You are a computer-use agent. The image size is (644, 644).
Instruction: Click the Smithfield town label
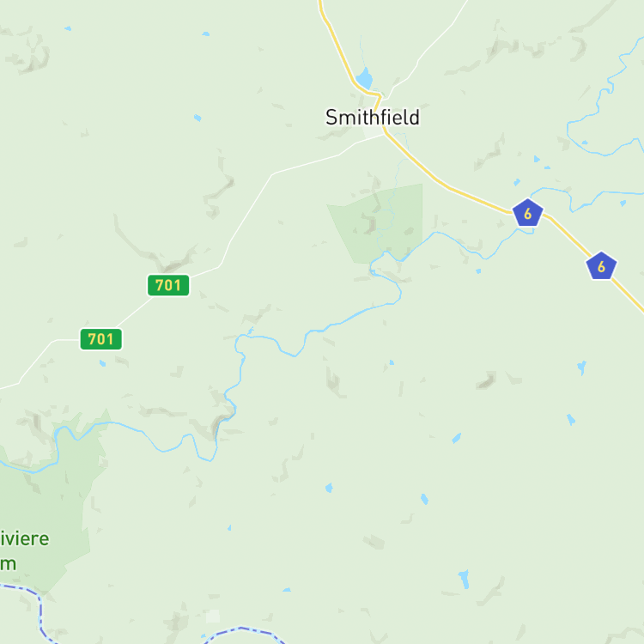[373, 118]
